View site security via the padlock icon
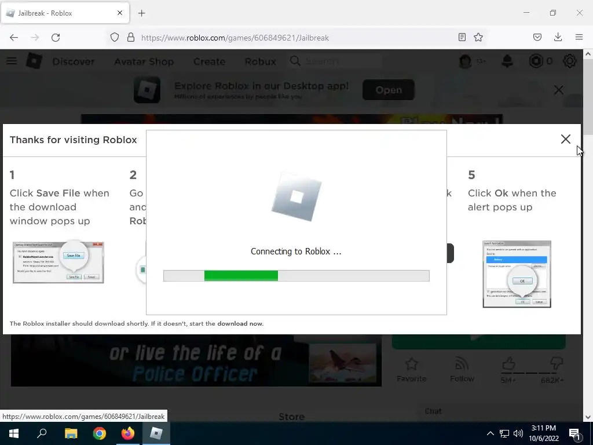Image resolution: width=593 pixels, height=445 pixels. [x=131, y=38]
